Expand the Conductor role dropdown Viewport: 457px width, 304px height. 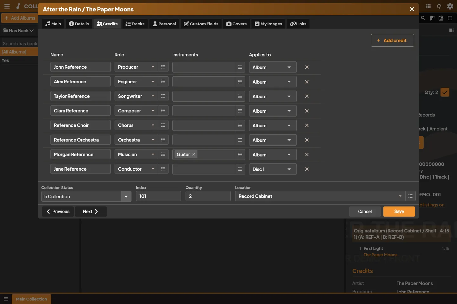(153, 169)
